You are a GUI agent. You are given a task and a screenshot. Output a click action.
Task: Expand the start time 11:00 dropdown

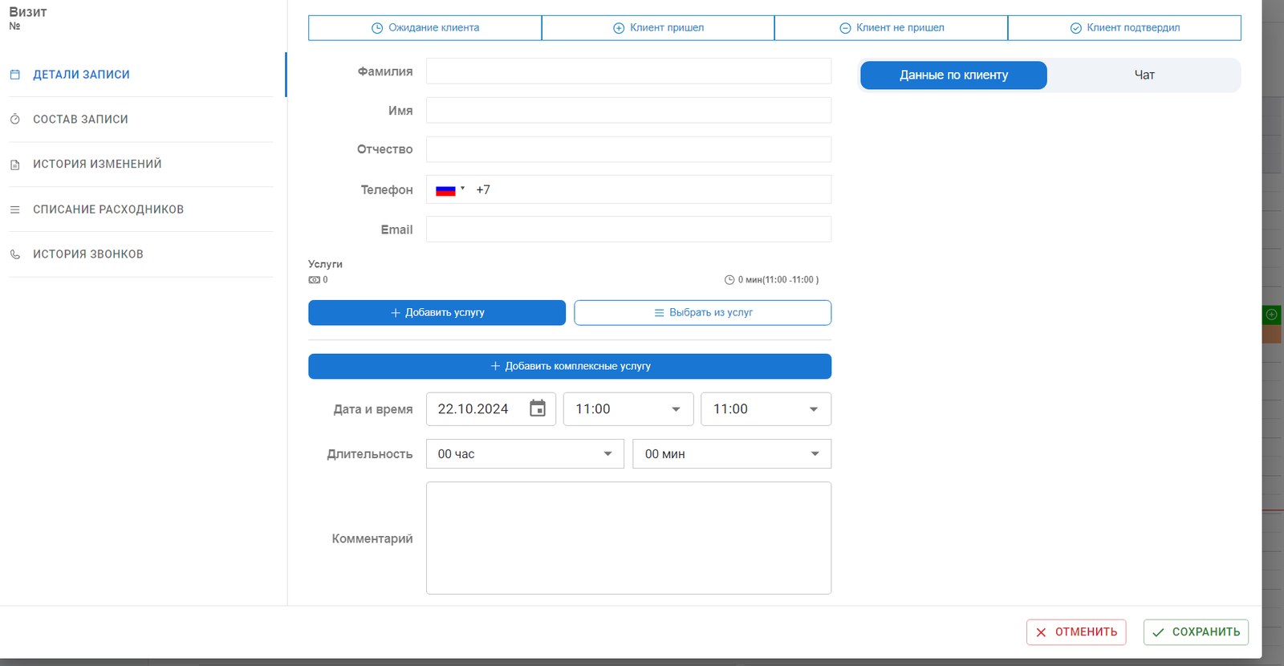628,409
